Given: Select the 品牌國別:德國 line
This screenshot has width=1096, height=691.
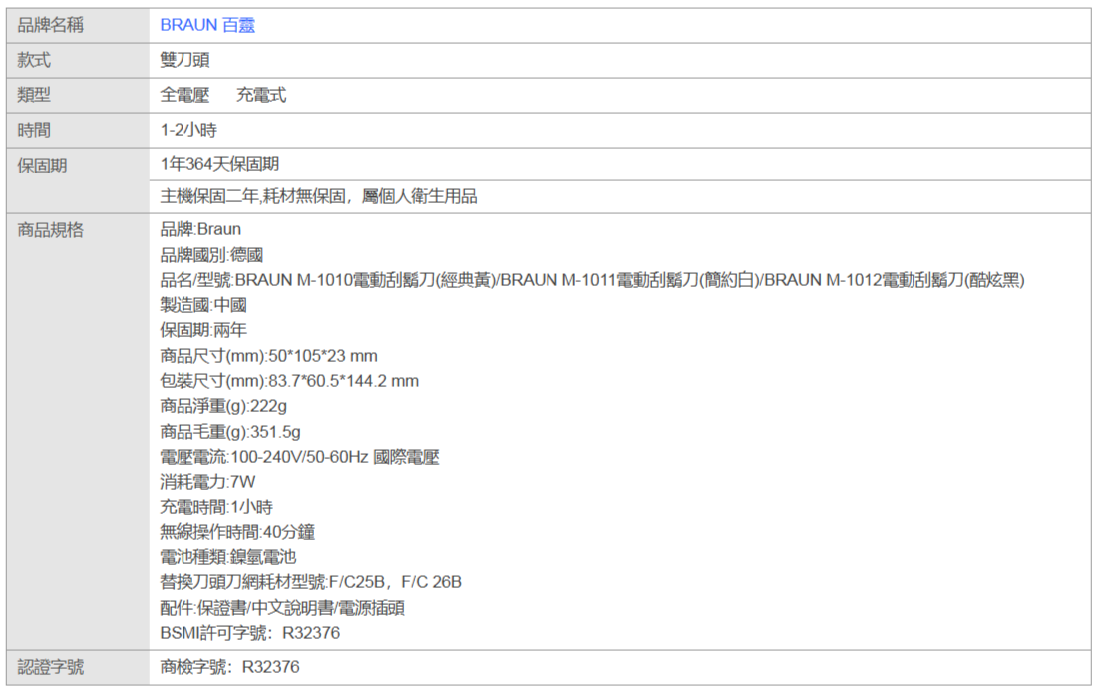Looking at the screenshot, I should (x=211, y=255).
